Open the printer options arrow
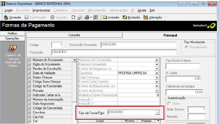Viewport: 219px width, 124px height. coord(91,17)
